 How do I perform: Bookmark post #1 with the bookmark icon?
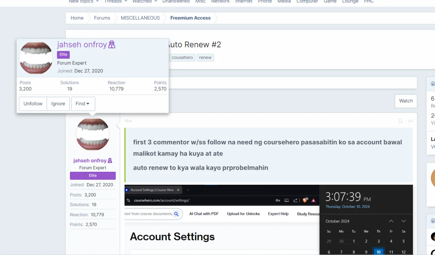pyautogui.click(x=400, y=121)
